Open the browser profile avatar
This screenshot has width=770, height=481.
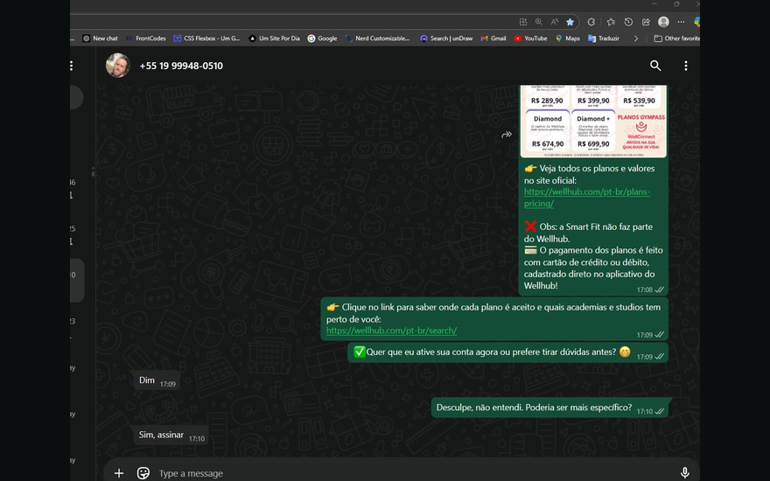pyautogui.click(x=663, y=22)
